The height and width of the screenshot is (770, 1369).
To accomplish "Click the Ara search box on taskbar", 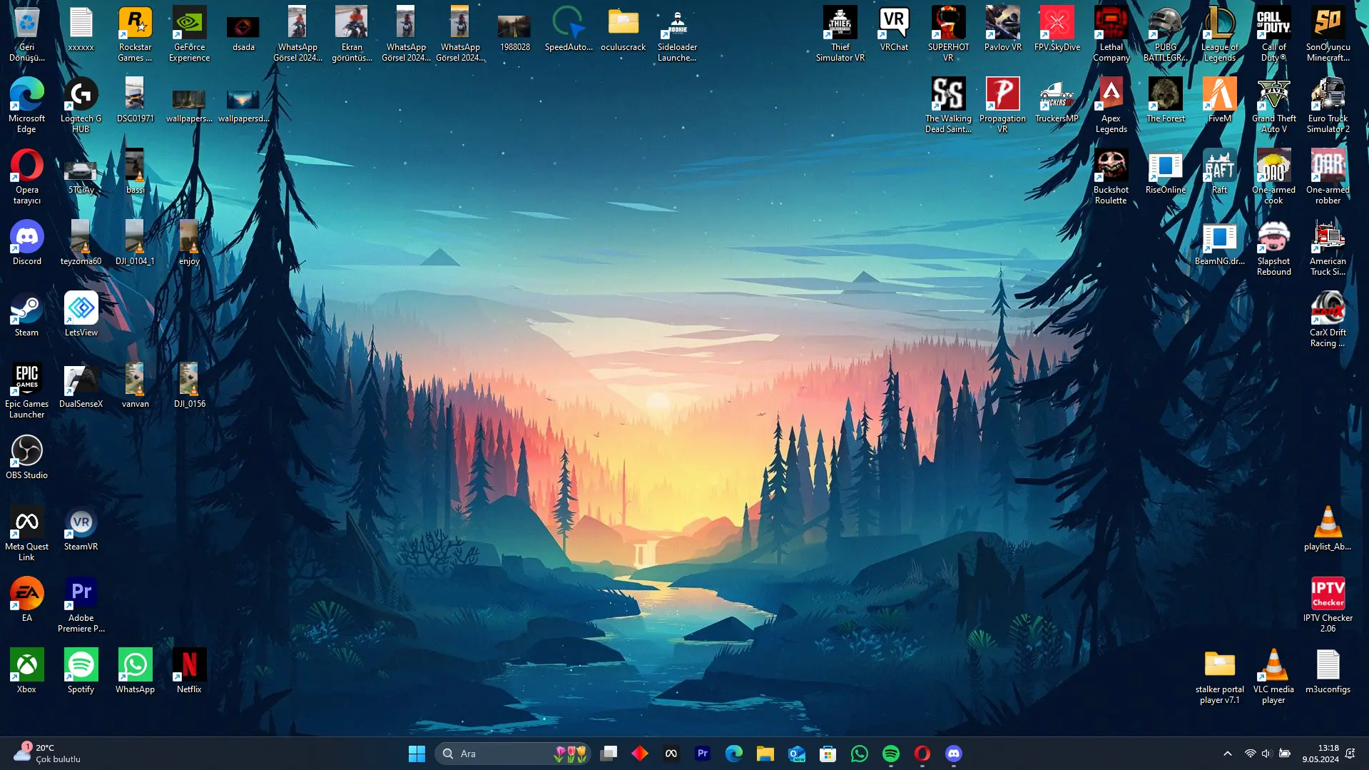I will tap(512, 754).
